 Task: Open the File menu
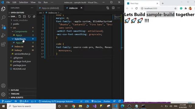pos(8,2)
